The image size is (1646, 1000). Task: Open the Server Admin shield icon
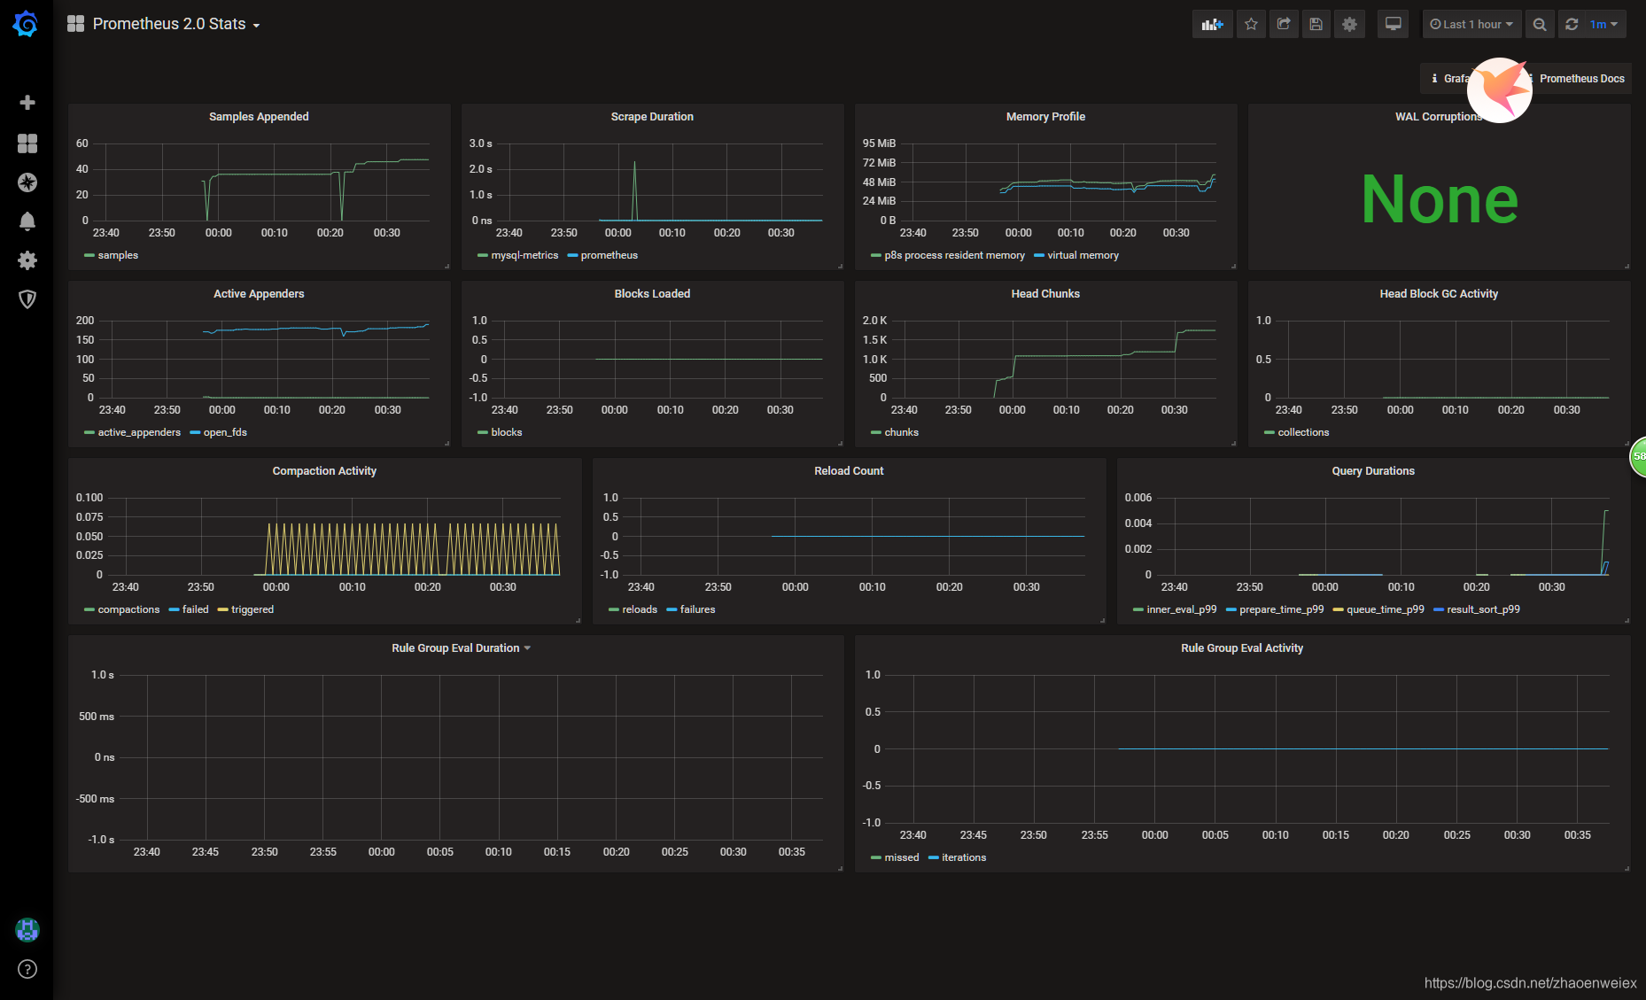(x=27, y=299)
